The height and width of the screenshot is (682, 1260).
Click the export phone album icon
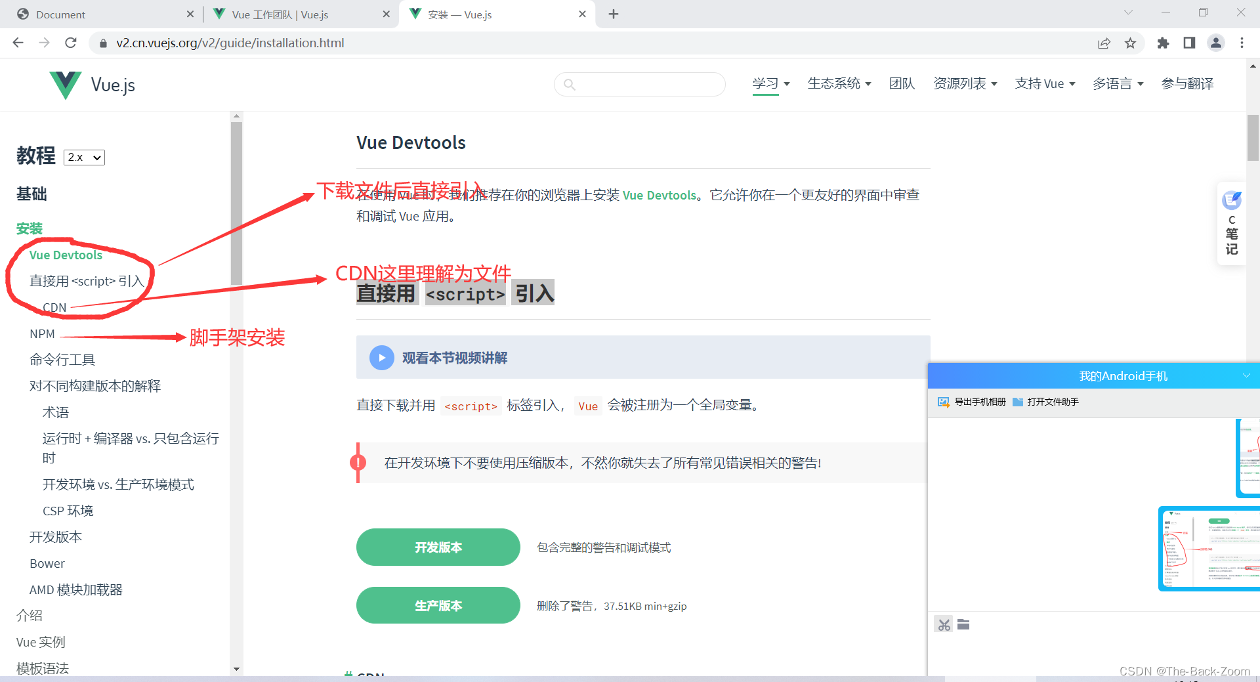tap(944, 402)
